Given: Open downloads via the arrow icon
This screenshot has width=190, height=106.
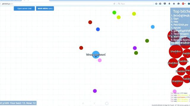Looking at the screenshot, I should click(169, 4).
